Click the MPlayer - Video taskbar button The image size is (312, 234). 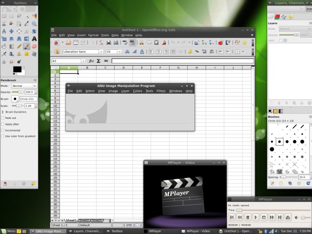pos(196,231)
